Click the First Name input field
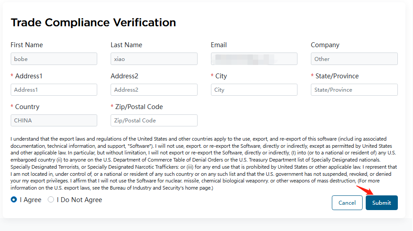 (x=54, y=59)
